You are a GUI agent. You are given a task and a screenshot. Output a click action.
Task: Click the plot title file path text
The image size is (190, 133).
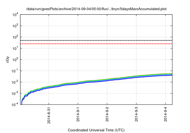point(96,9)
